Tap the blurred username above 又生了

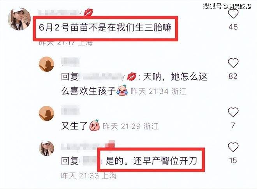[70, 110]
